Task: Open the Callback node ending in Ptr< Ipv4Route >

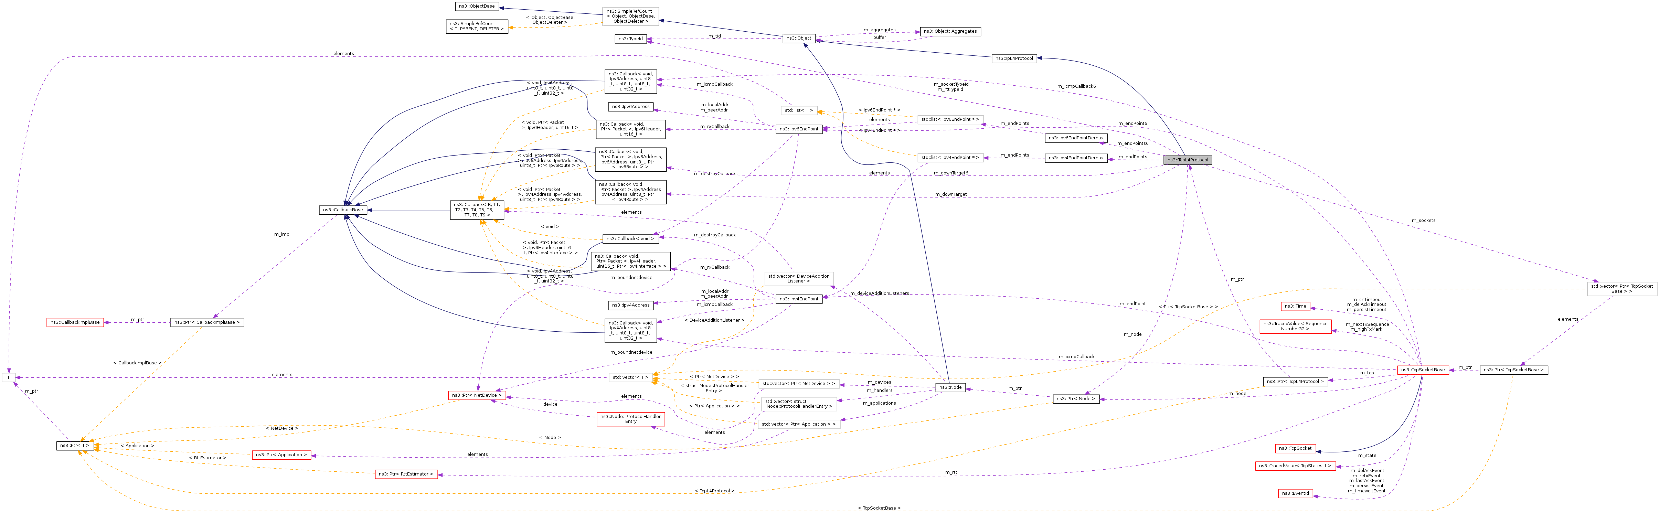Action: 630,192
